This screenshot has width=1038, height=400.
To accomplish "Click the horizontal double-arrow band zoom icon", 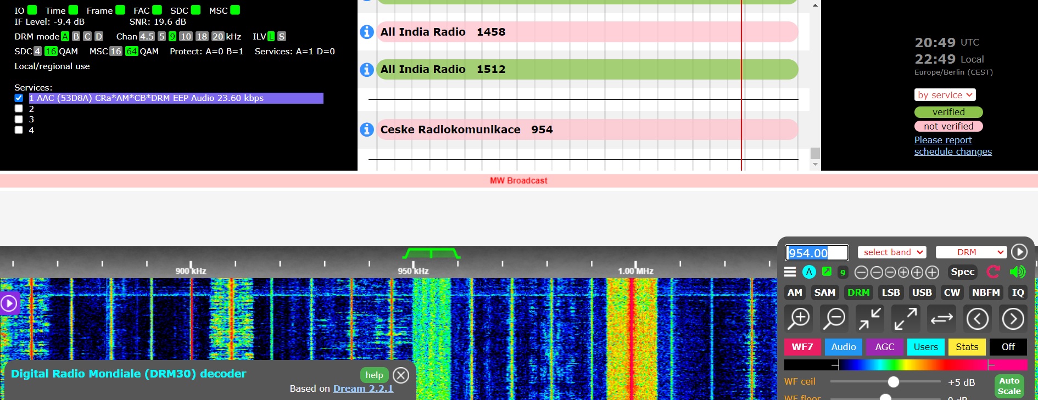I will [x=941, y=318].
